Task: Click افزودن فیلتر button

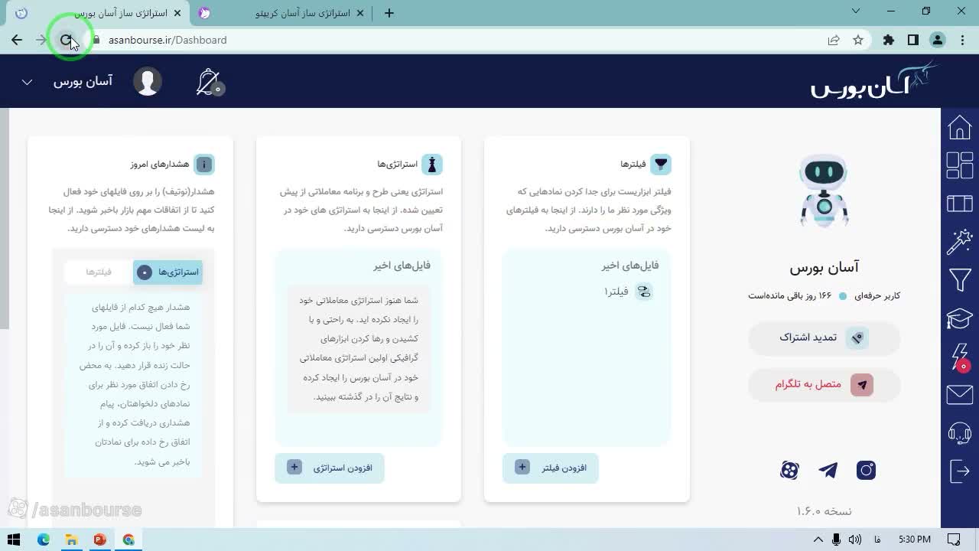Action: point(551,468)
